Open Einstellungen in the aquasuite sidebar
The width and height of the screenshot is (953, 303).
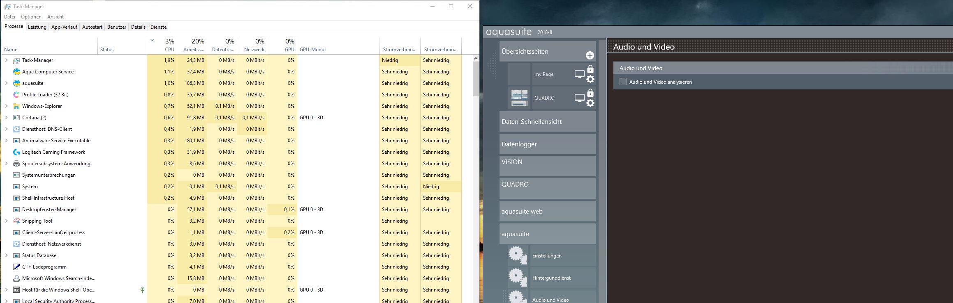click(x=563, y=255)
